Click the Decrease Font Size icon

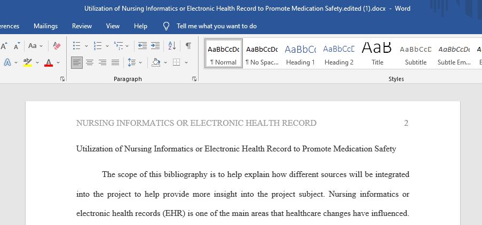pyautogui.click(x=17, y=46)
